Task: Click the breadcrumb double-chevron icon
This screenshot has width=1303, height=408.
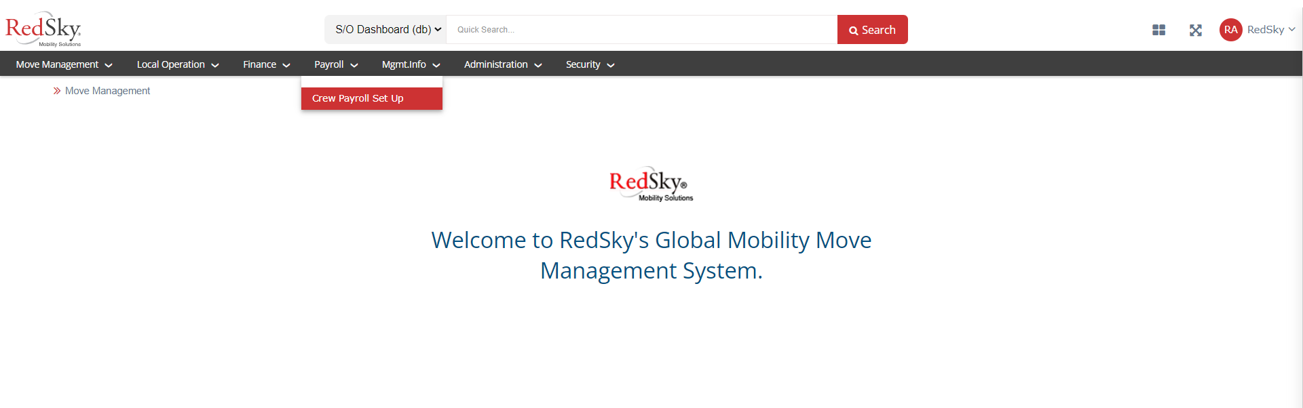Action: click(57, 91)
